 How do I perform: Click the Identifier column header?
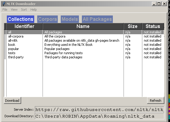[x=24, y=26]
